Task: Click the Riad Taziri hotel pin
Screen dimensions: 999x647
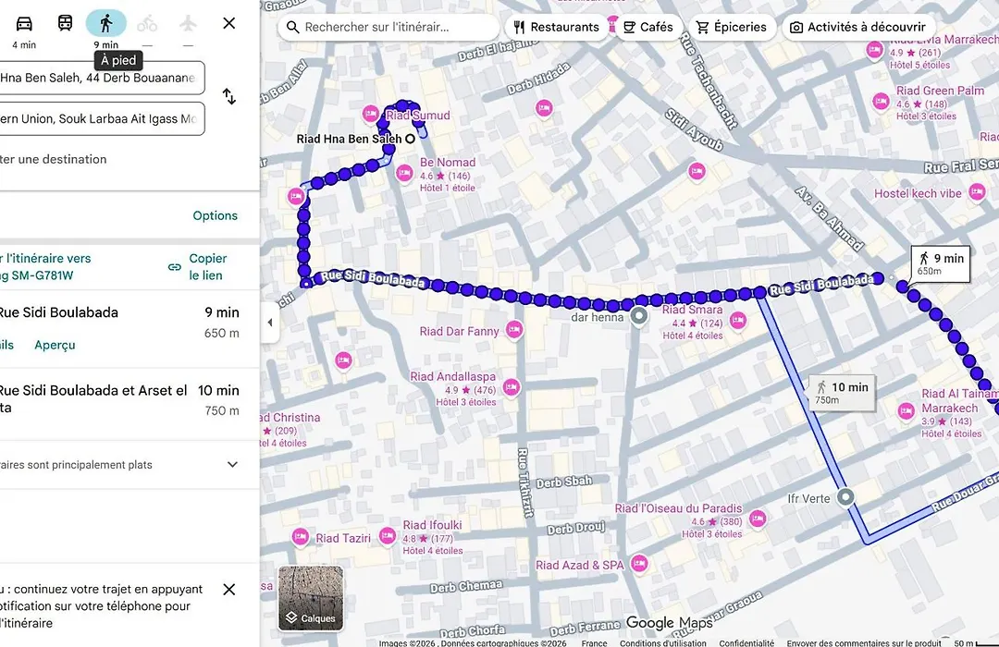Action: 300,537
